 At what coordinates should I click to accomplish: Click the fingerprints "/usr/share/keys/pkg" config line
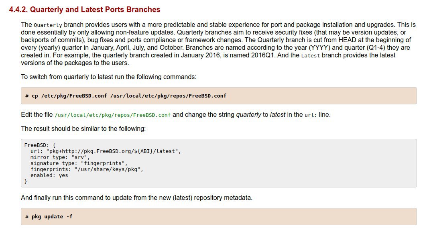87,169
